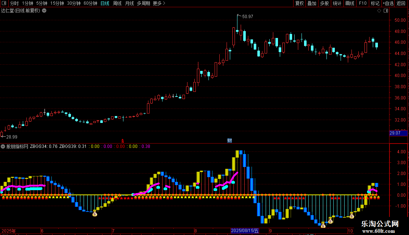Toggle the right side panel icon
This screenshot has height=235, width=409.
(x=386, y=11)
